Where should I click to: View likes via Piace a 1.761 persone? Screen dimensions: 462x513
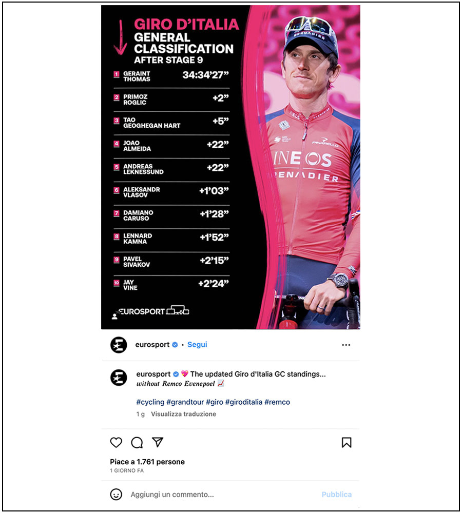tap(146, 461)
